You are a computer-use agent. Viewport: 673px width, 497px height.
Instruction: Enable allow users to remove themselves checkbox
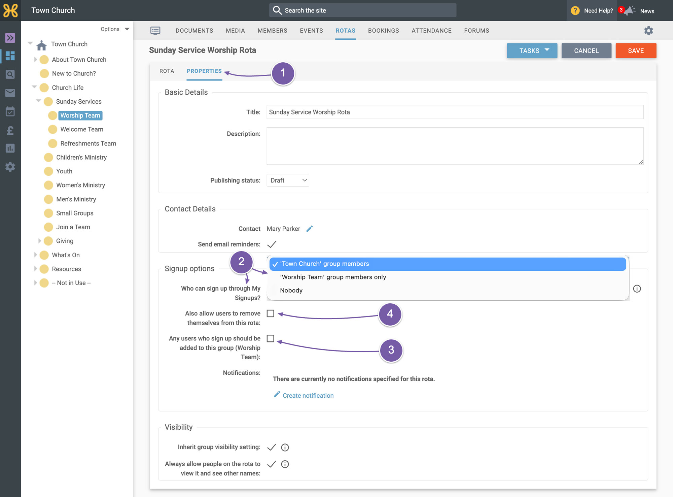271,313
